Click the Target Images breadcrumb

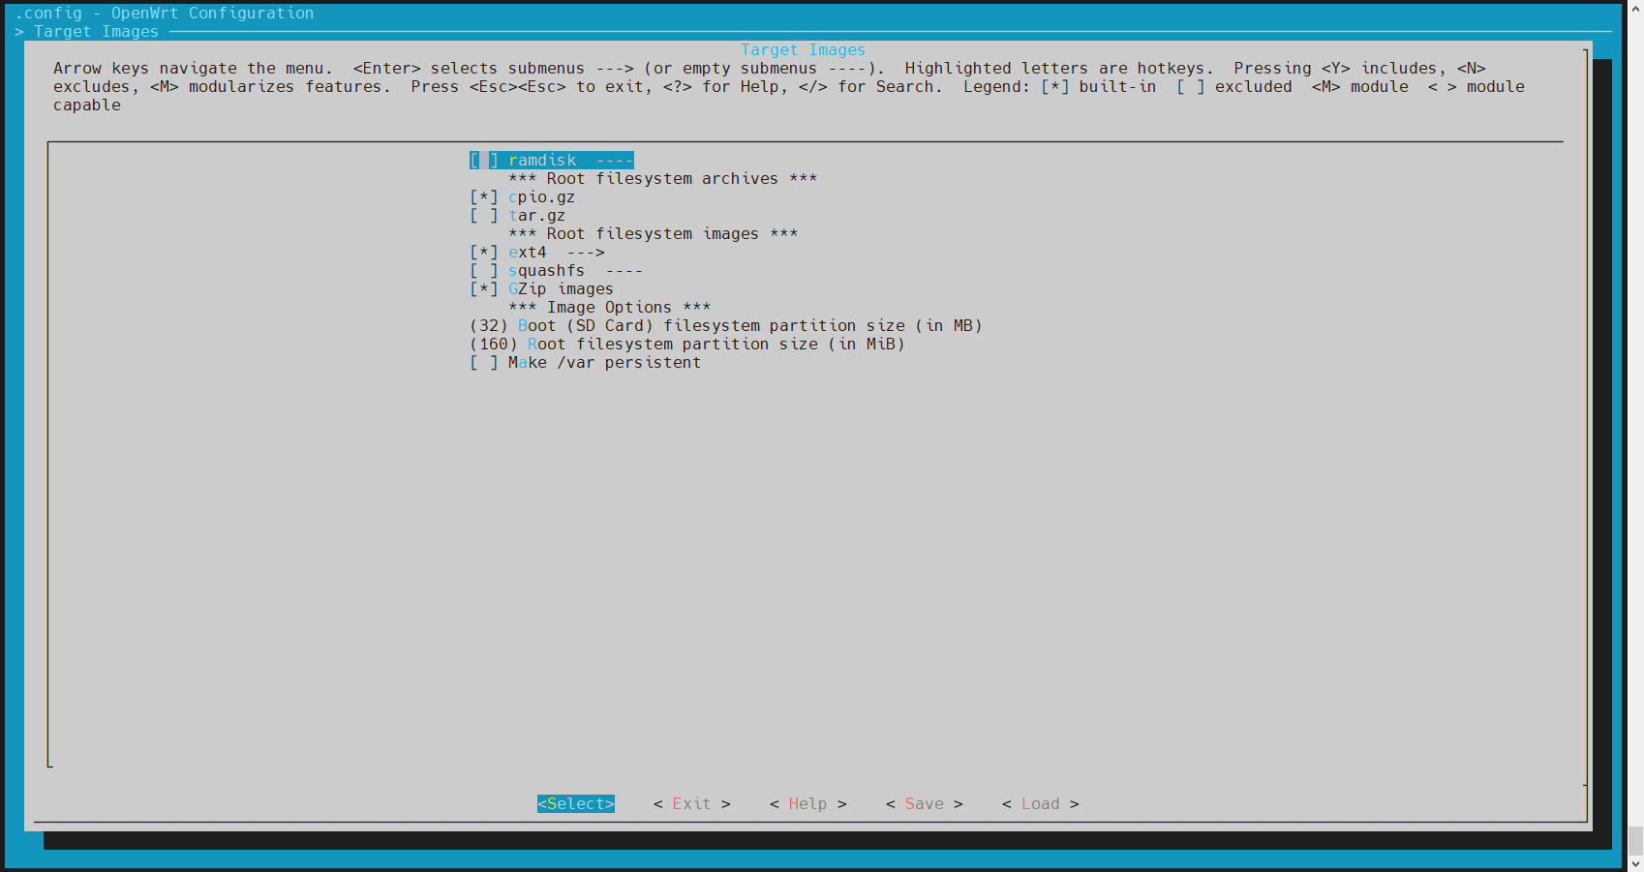(x=96, y=32)
